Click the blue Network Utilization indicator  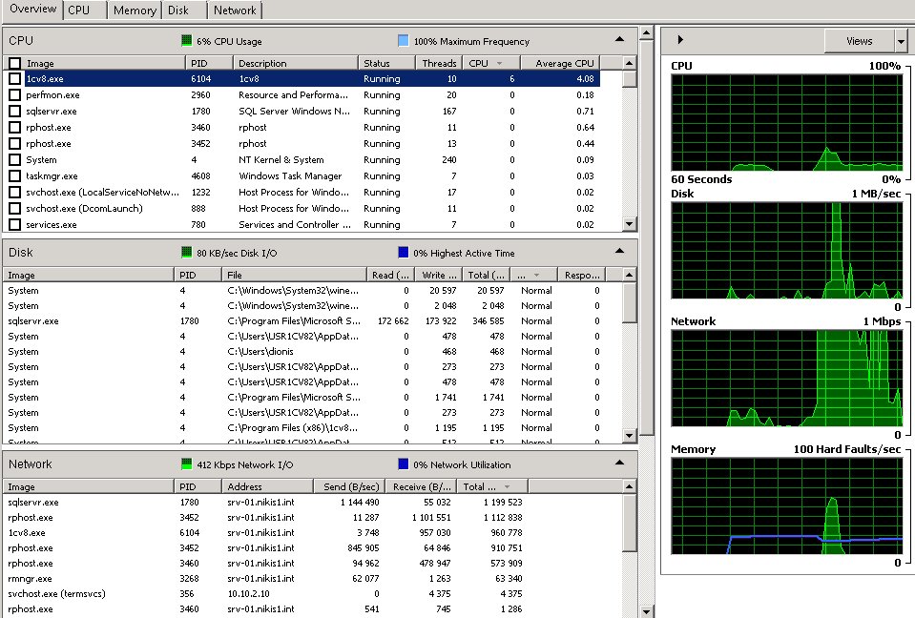coord(404,464)
